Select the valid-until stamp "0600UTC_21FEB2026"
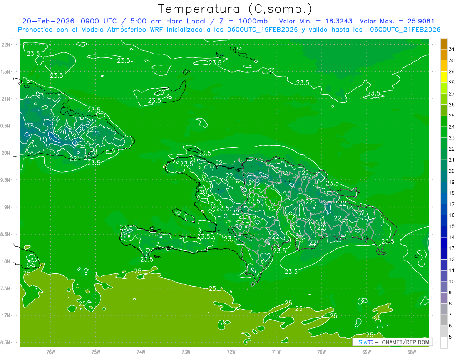Screen dimensions: 462x357 pyautogui.click(x=405, y=30)
